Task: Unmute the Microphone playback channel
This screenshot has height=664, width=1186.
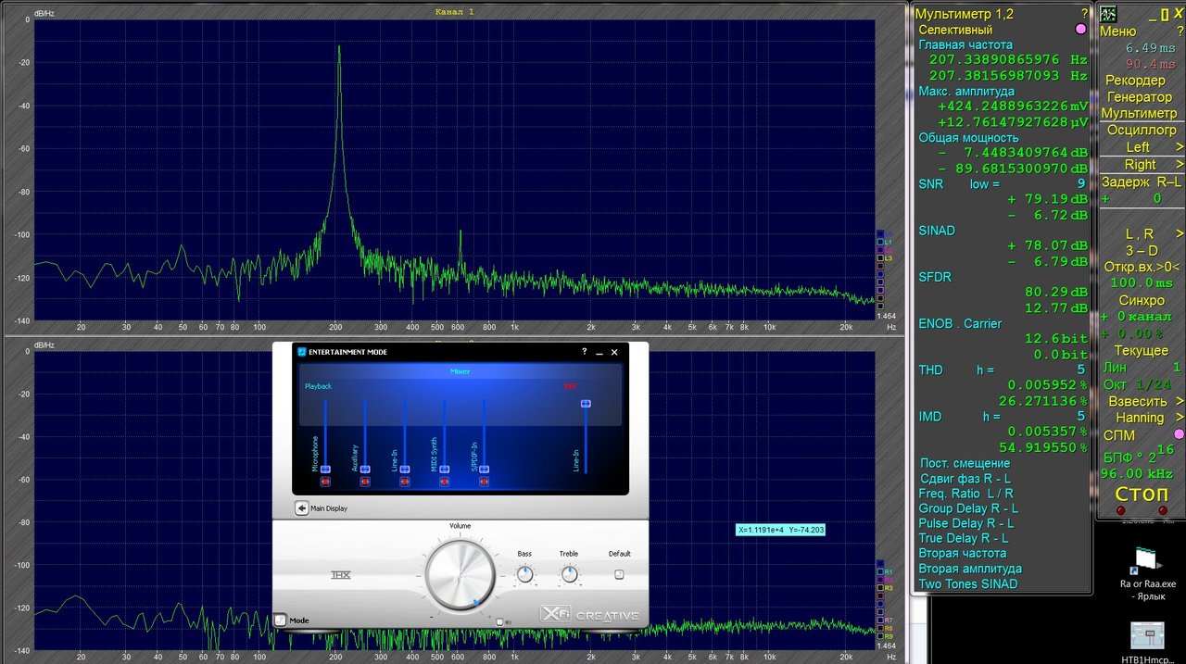Action: pos(325,482)
